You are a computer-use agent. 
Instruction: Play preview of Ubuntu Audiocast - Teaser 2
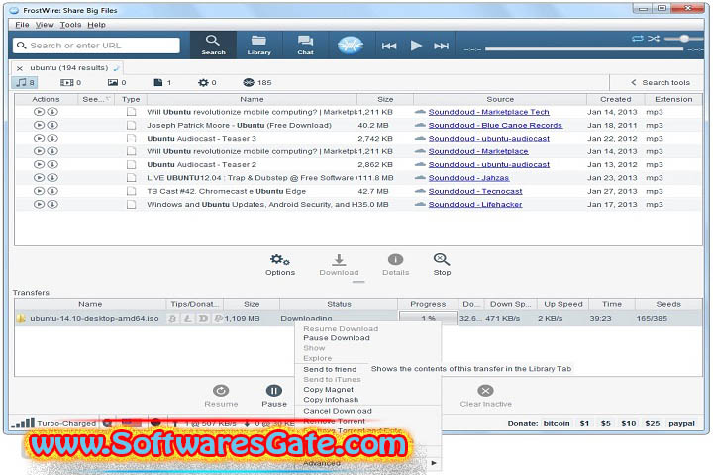(39, 164)
